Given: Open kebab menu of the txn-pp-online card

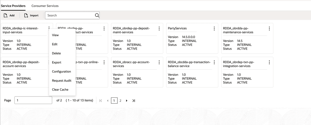Looking at the screenshot, I should click(x=104, y=62).
